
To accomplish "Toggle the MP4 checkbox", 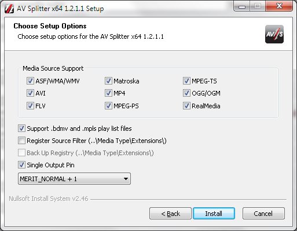I will (108, 93).
